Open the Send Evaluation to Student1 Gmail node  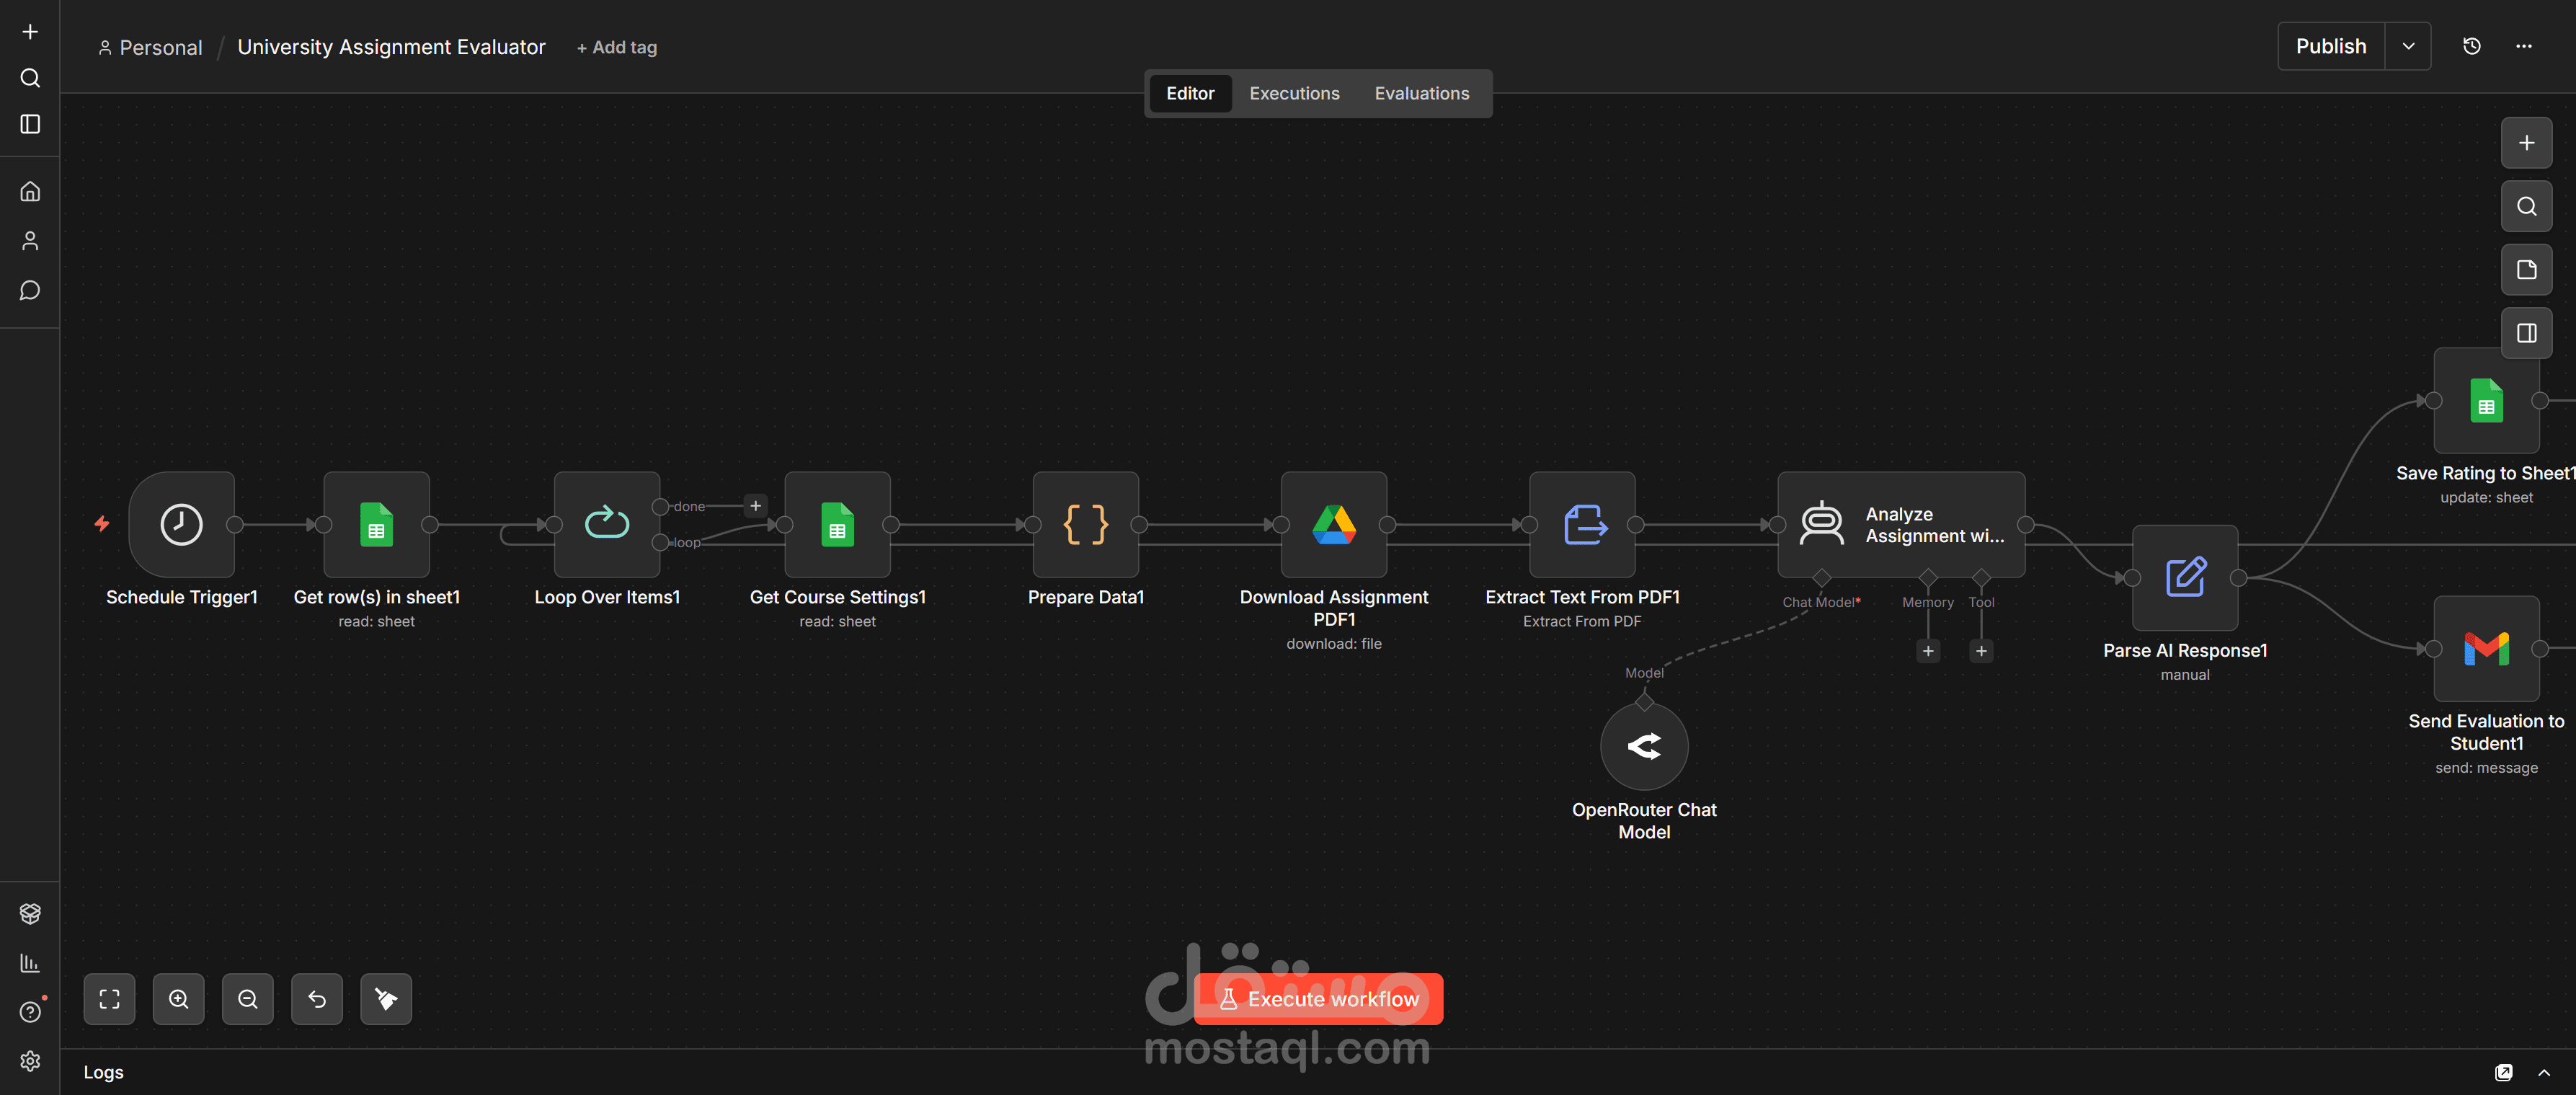coord(2486,648)
